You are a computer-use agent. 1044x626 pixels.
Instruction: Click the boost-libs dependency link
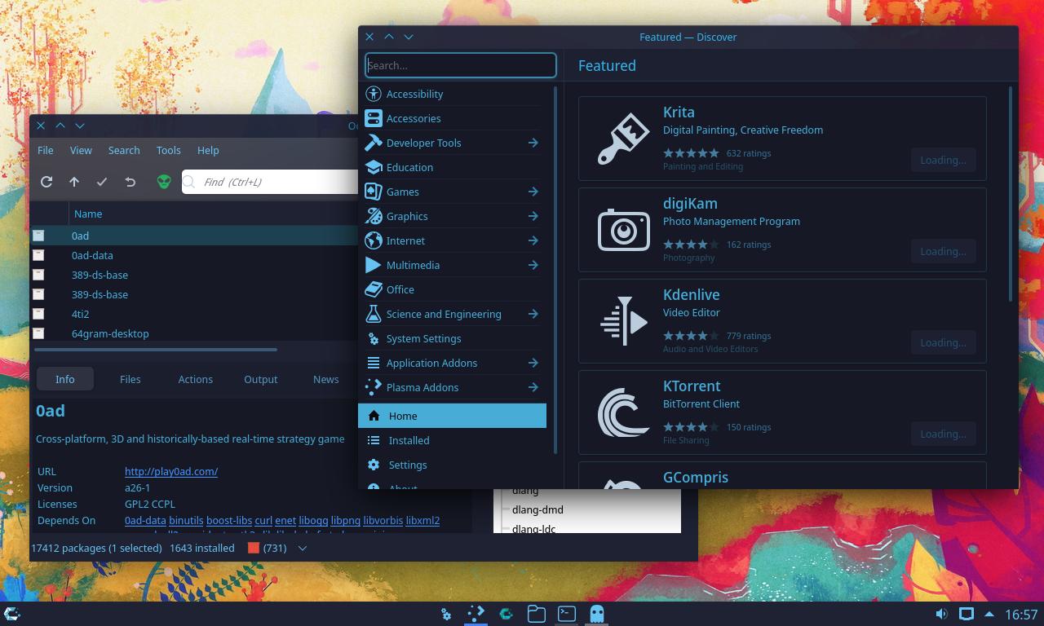[x=229, y=520]
